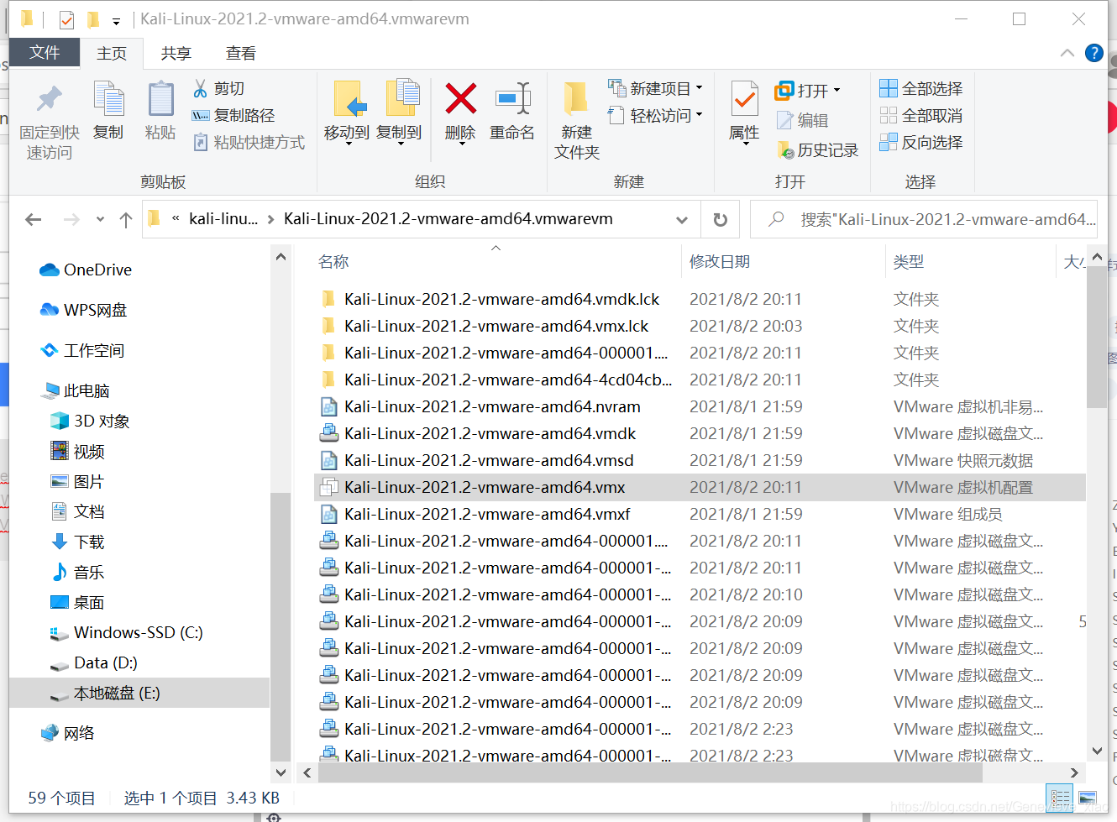The width and height of the screenshot is (1117, 822).
Task: Choose 粘贴快捷方式 (Paste shortcut)
Action: (x=249, y=142)
